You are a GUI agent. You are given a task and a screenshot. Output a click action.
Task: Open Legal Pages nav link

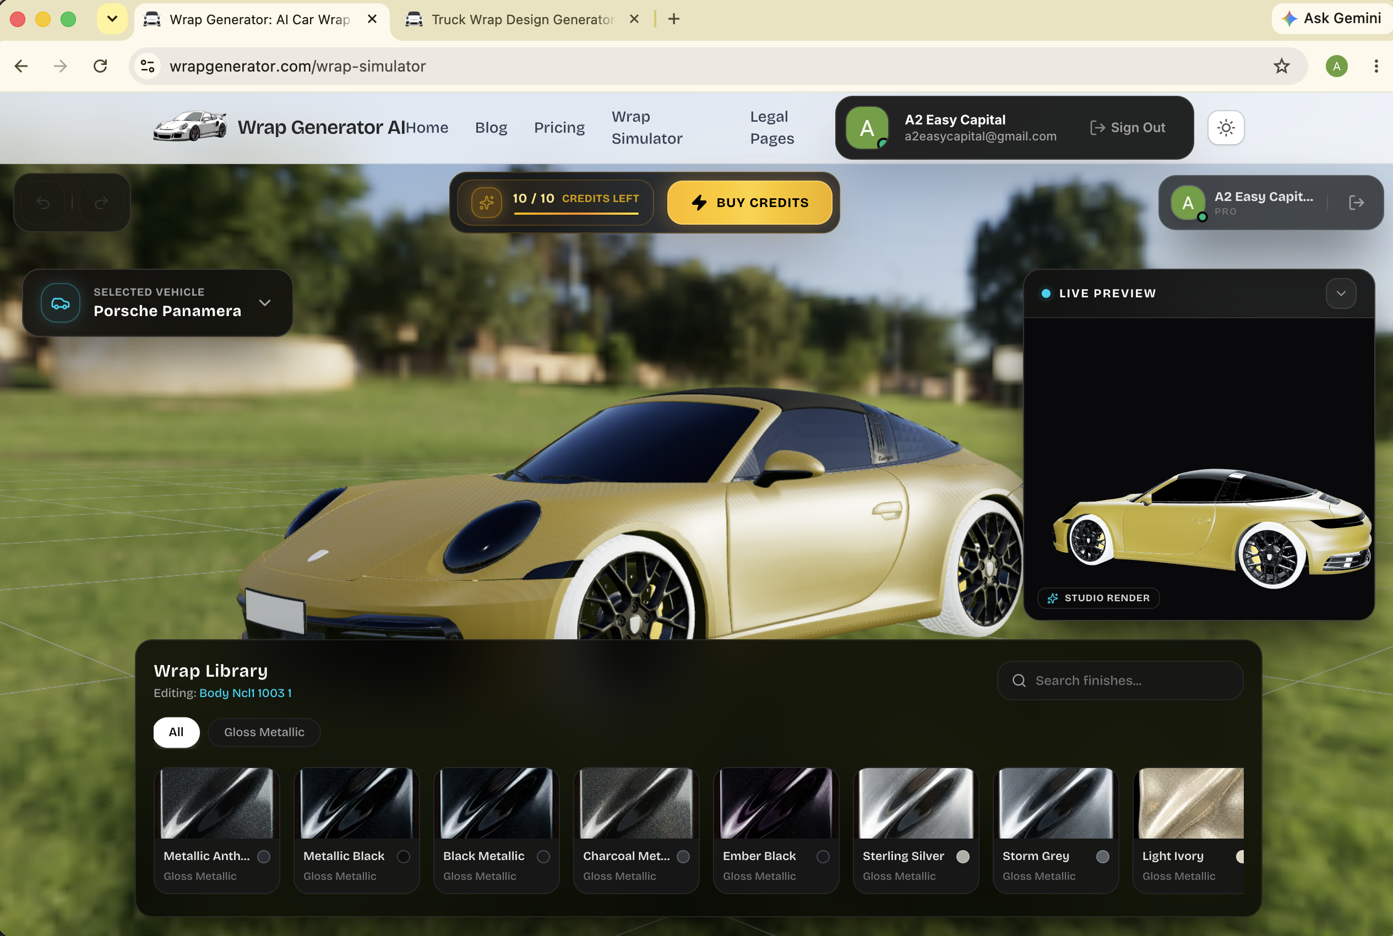[x=772, y=128]
